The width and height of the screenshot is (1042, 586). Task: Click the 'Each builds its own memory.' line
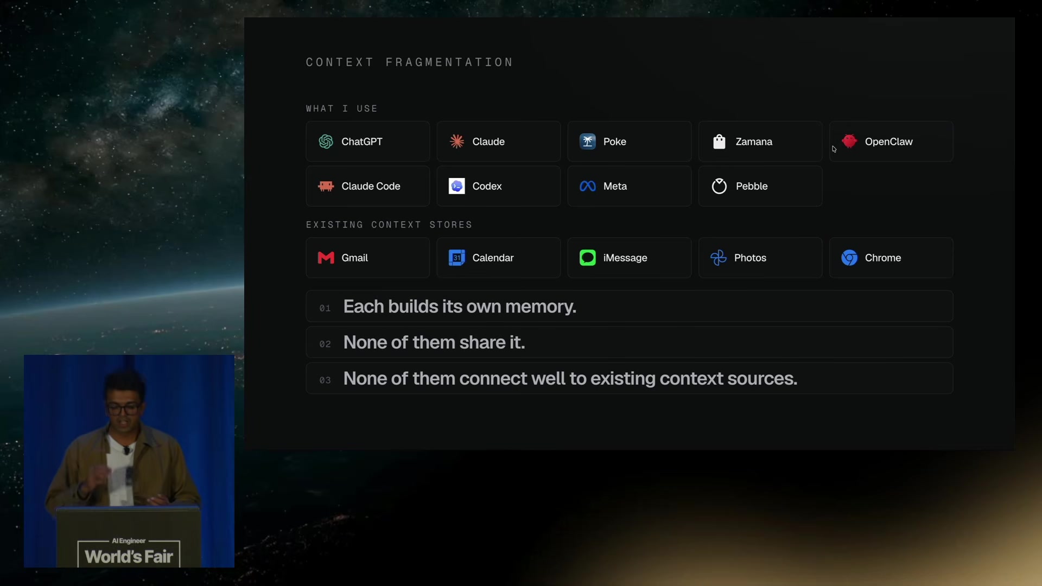630,307
